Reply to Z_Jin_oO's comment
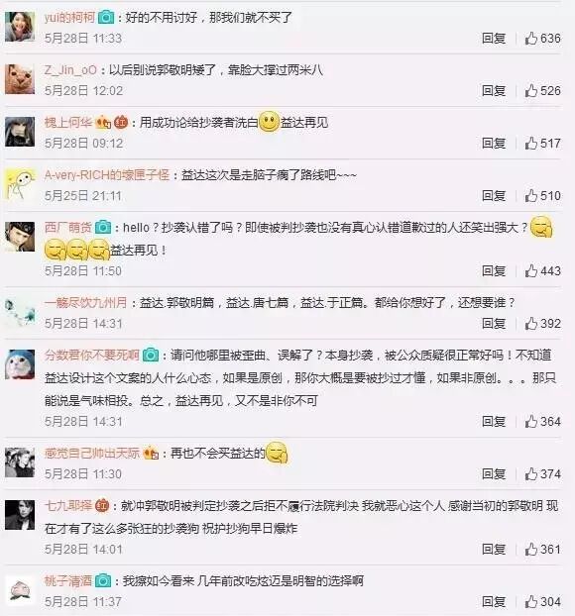The height and width of the screenshot is (616, 575). pyautogui.click(x=494, y=91)
